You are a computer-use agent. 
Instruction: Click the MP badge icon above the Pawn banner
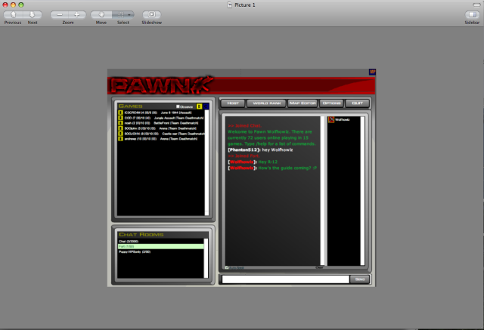point(372,72)
